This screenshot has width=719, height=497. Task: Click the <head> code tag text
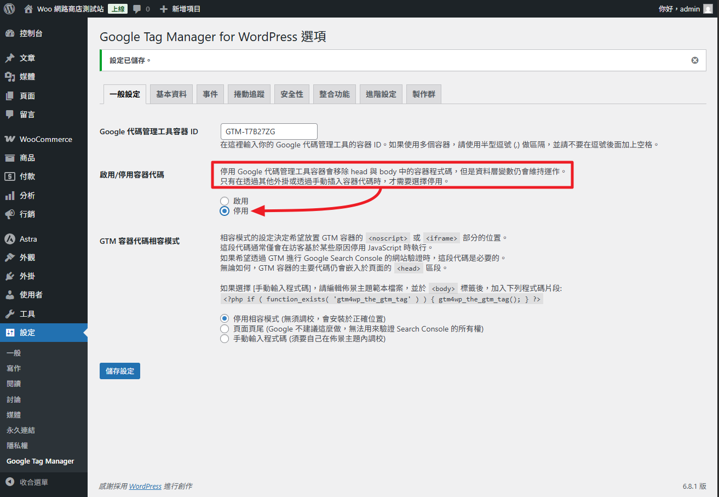tap(409, 269)
